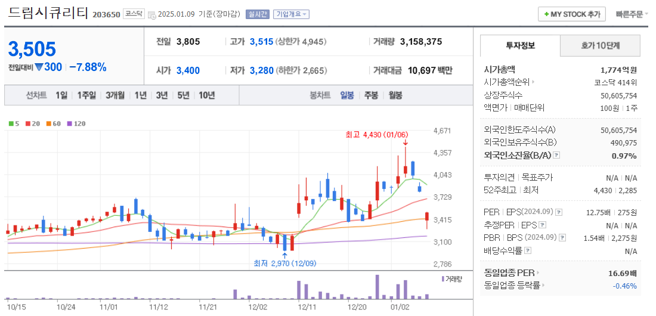
Task: Select the 월봉 monthly candle chart
Action: [x=395, y=95]
